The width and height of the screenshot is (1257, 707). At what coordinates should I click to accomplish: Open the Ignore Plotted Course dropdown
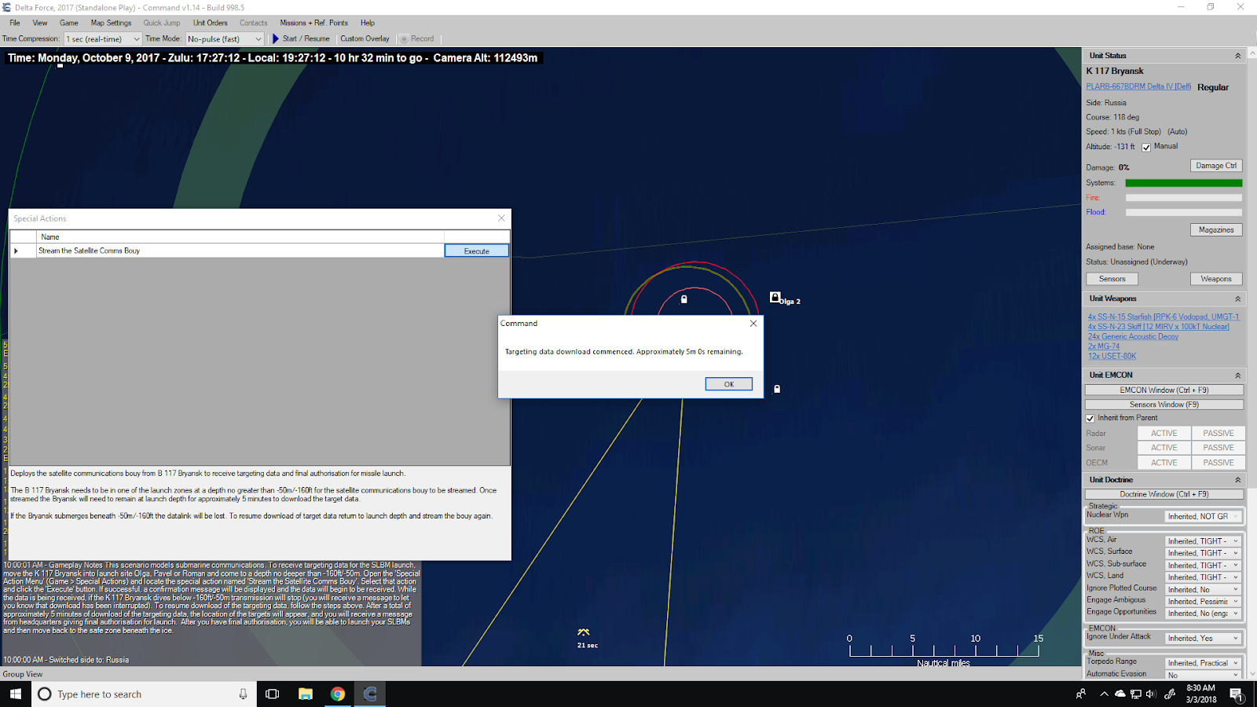1203,589
